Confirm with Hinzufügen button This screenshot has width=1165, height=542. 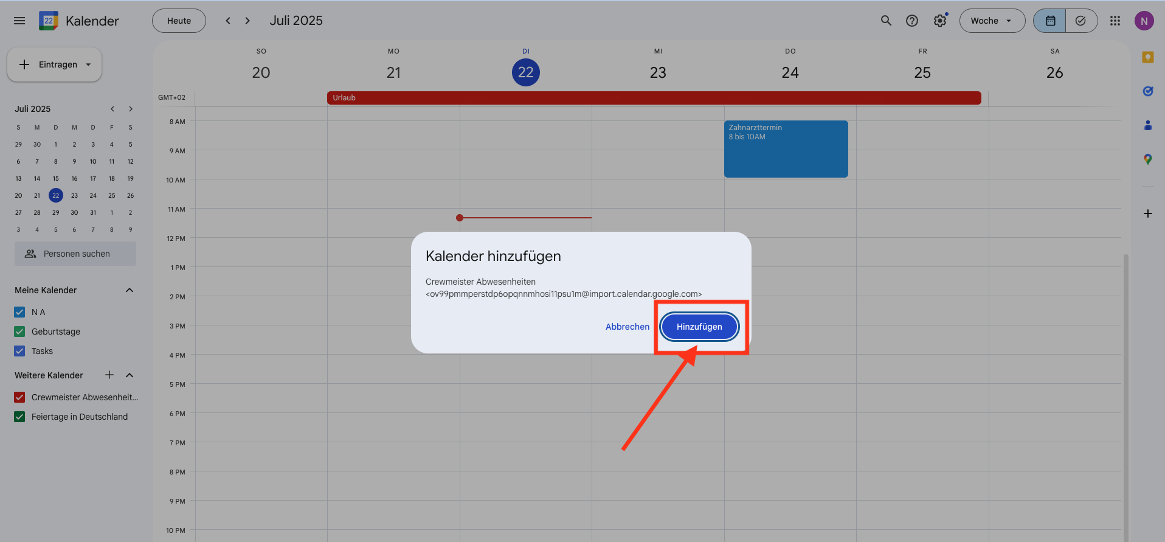699,327
